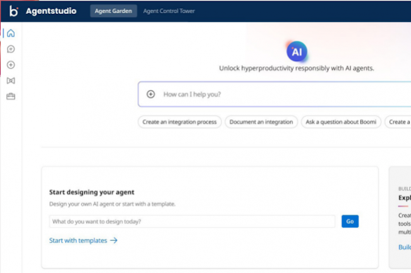The image size is (411, 273).
Task: Focus the How can I help you field
Action: 274,94
